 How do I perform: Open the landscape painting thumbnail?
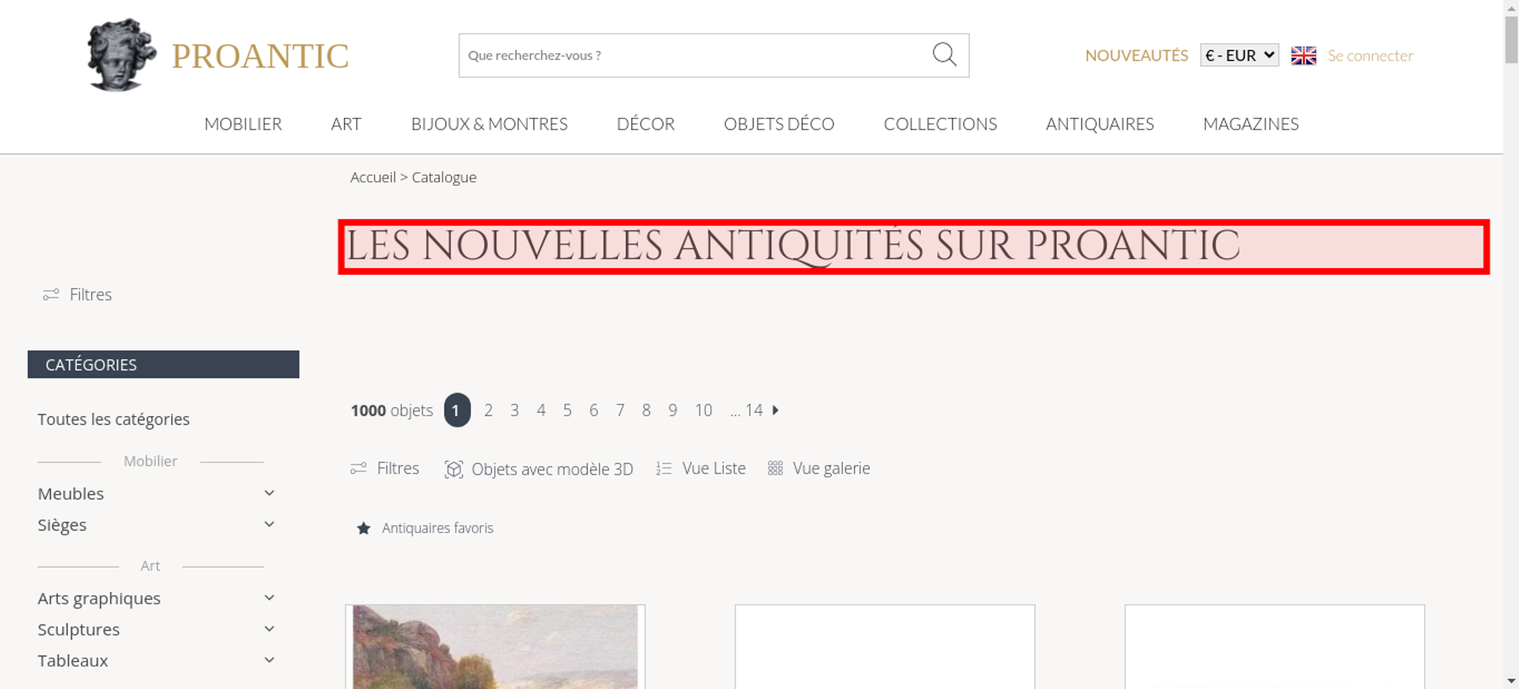point(495,647)
